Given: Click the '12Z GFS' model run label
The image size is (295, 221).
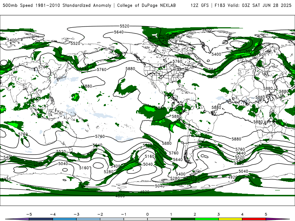Looking at the screenshot, I should tap(199, 5).
